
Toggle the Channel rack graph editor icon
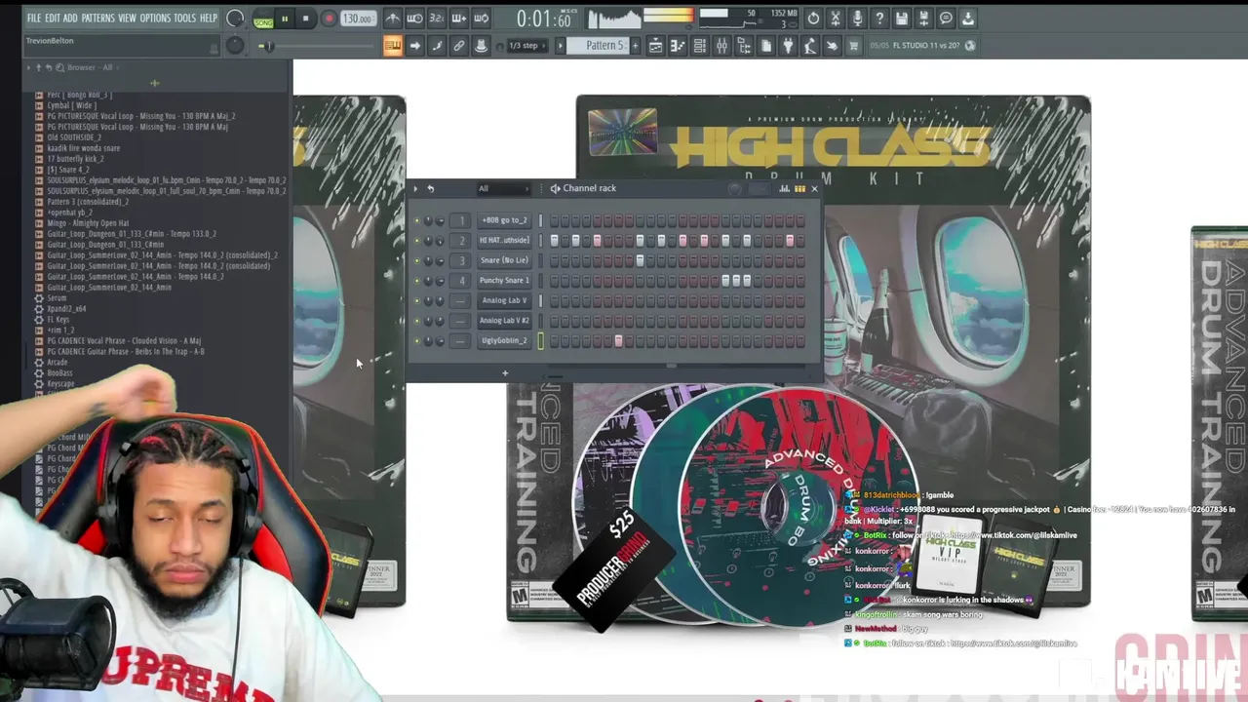tap(785, 189)
